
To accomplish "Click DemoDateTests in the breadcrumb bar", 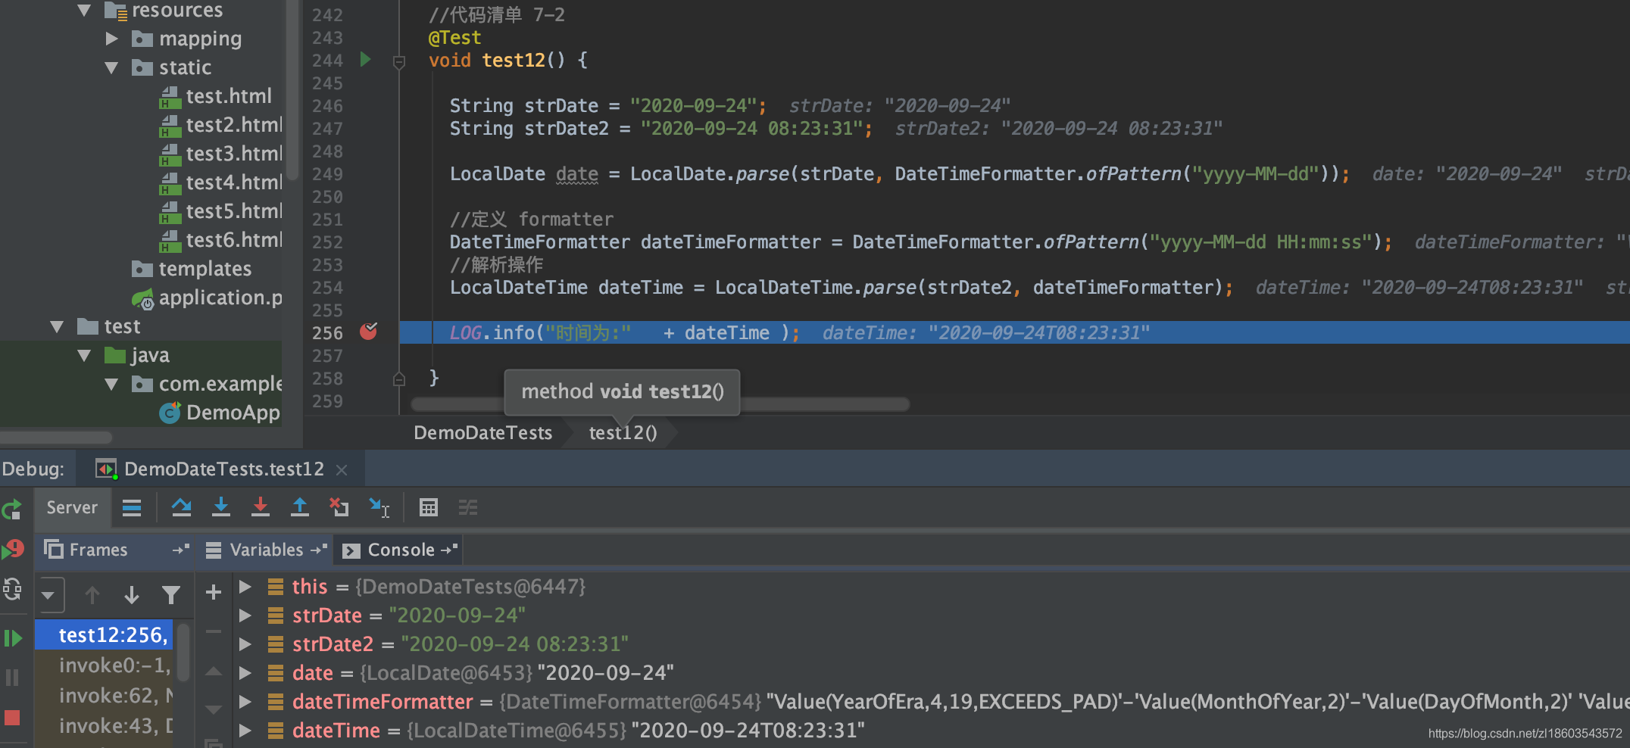I will pyautogui.click(x=482, y=433).
